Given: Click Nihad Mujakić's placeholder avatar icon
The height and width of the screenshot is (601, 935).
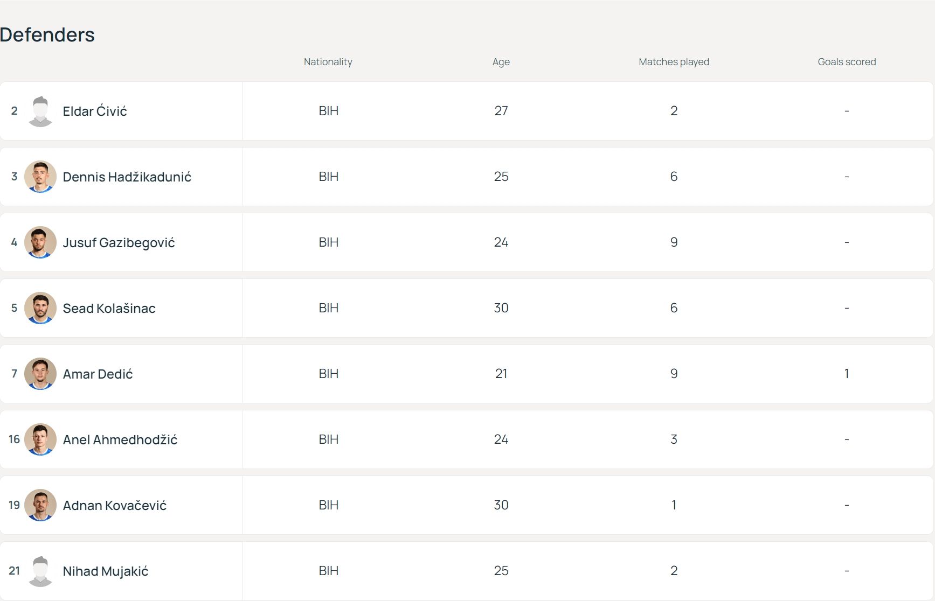Looking at the screenshot, I should coord(40,571).
